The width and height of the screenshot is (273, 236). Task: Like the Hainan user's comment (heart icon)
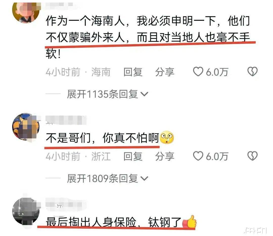pyautogui.click(x=198, y=71)
